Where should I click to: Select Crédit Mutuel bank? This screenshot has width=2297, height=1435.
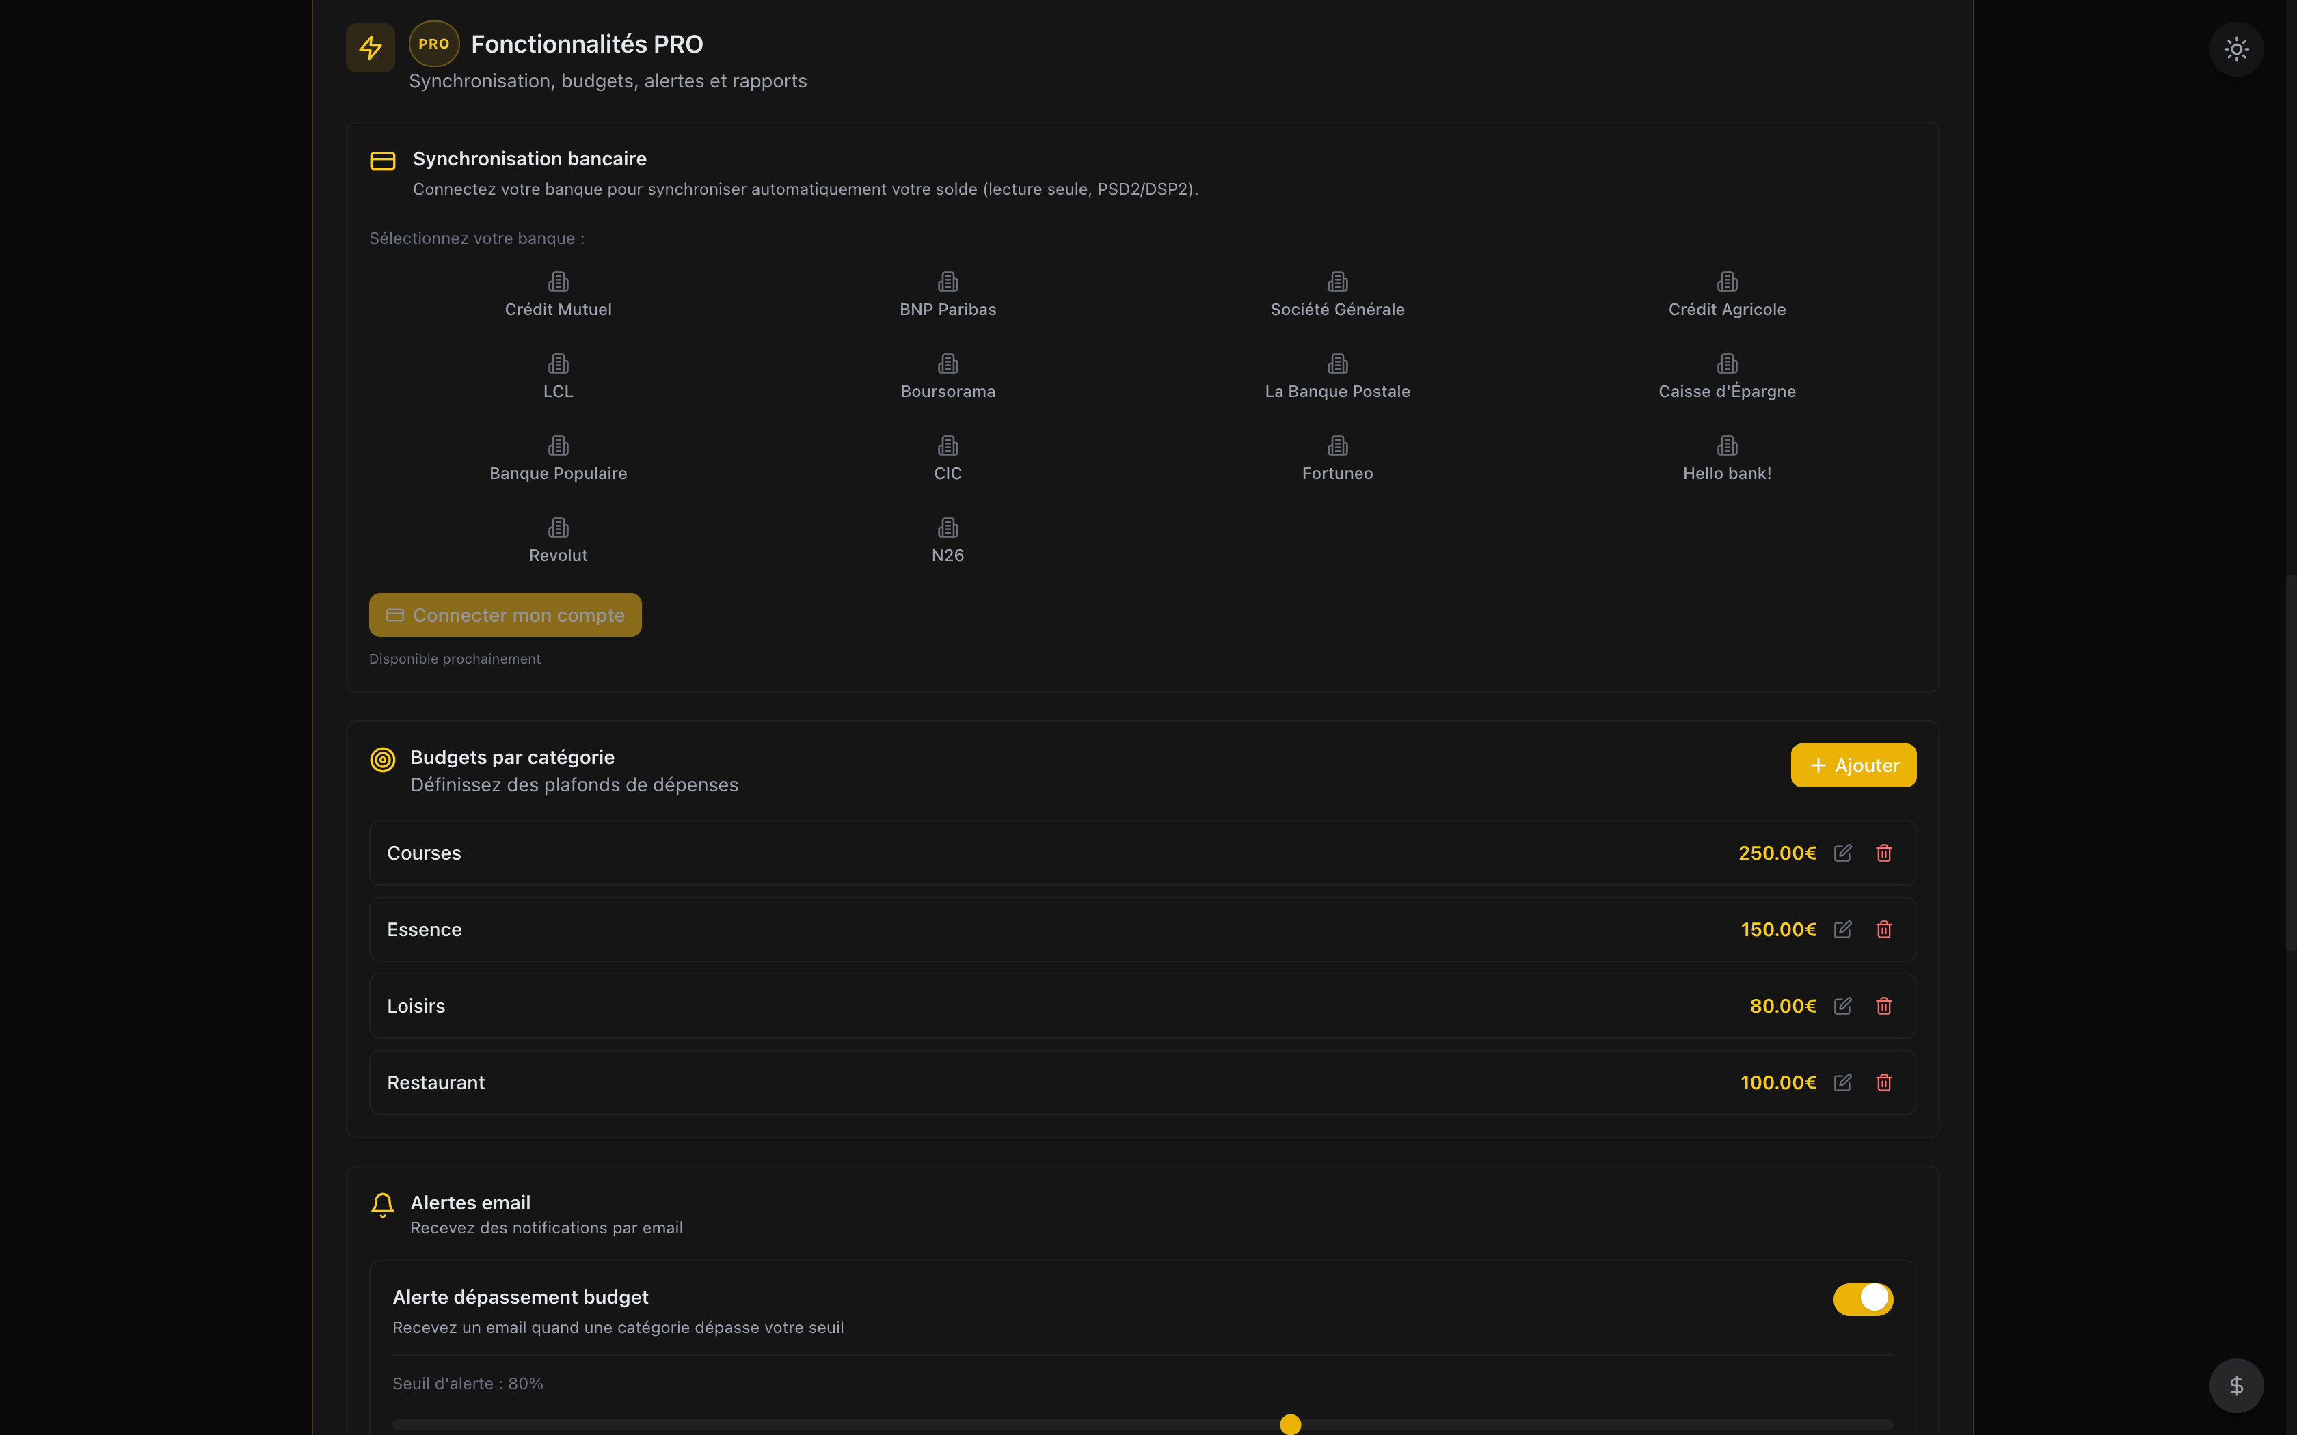[558, 295]
